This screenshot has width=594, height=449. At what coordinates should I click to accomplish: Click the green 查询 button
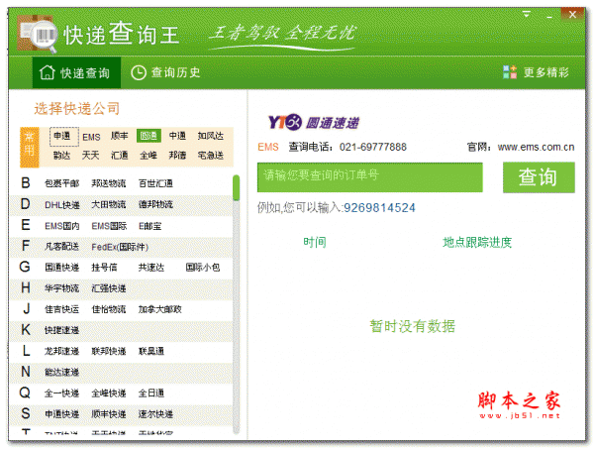[x=539, y=177]
